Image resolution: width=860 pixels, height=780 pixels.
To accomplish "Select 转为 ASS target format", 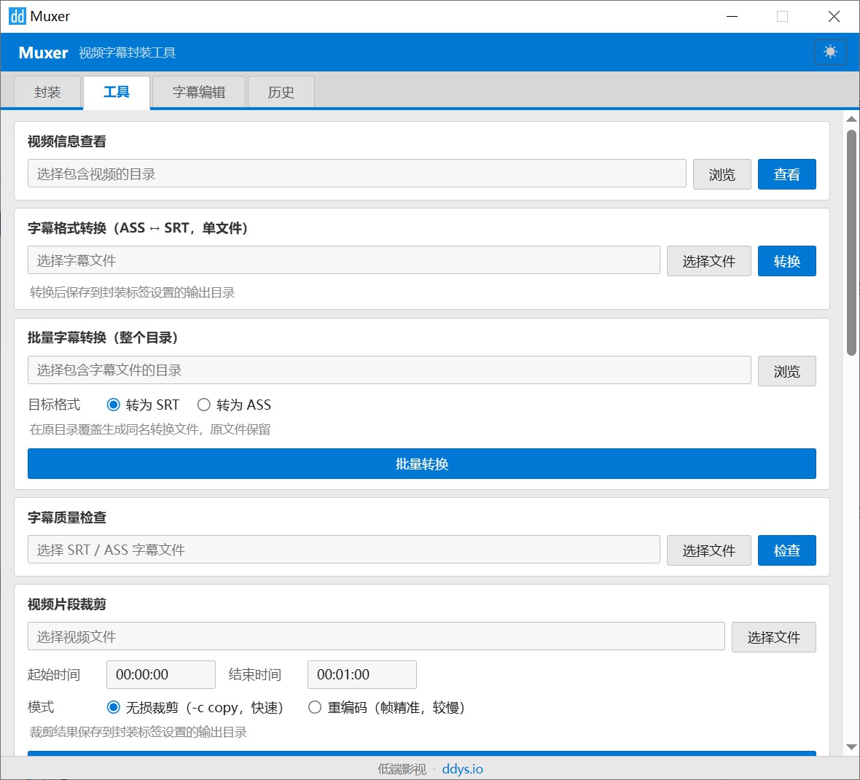I will 204,405.
